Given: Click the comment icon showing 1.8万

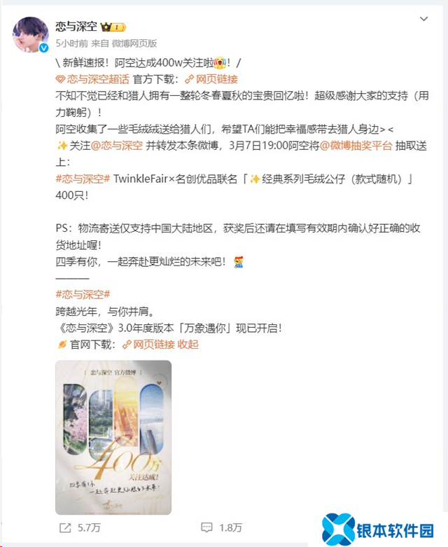Looking at the screenshot, I should pyautogui.click(x=206, y=527).
